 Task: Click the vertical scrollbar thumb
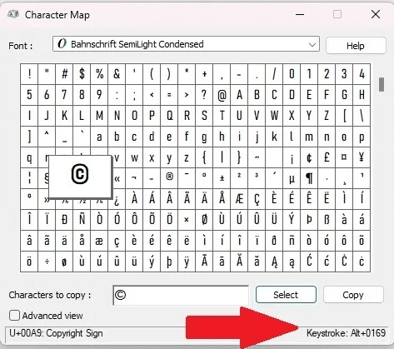[382, 85]
